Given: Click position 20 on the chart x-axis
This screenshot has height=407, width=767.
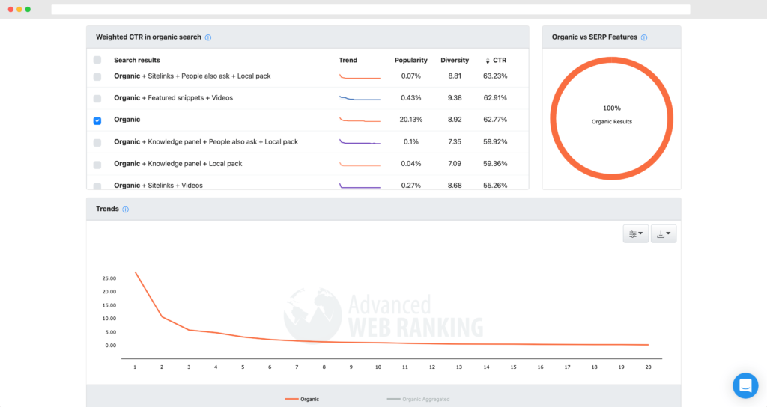Looking at the screenshot, I should (x=648, y=367).
